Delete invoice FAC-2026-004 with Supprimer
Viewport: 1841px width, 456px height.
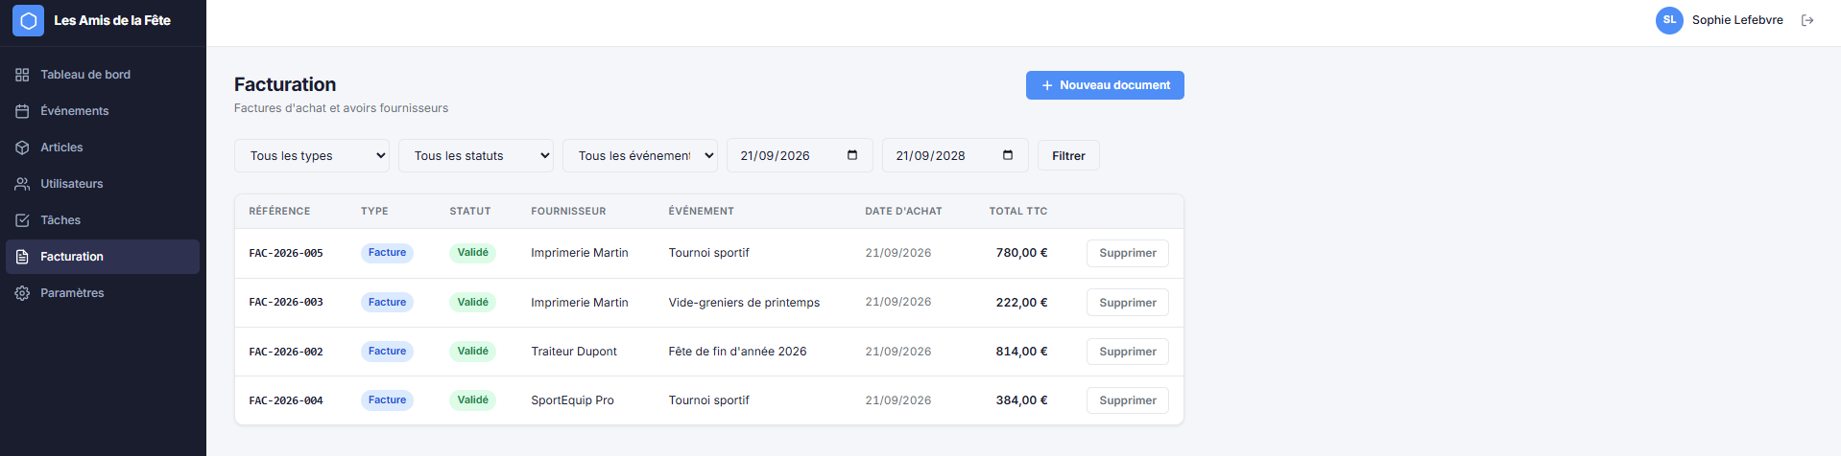click(x=1128, y=400)
